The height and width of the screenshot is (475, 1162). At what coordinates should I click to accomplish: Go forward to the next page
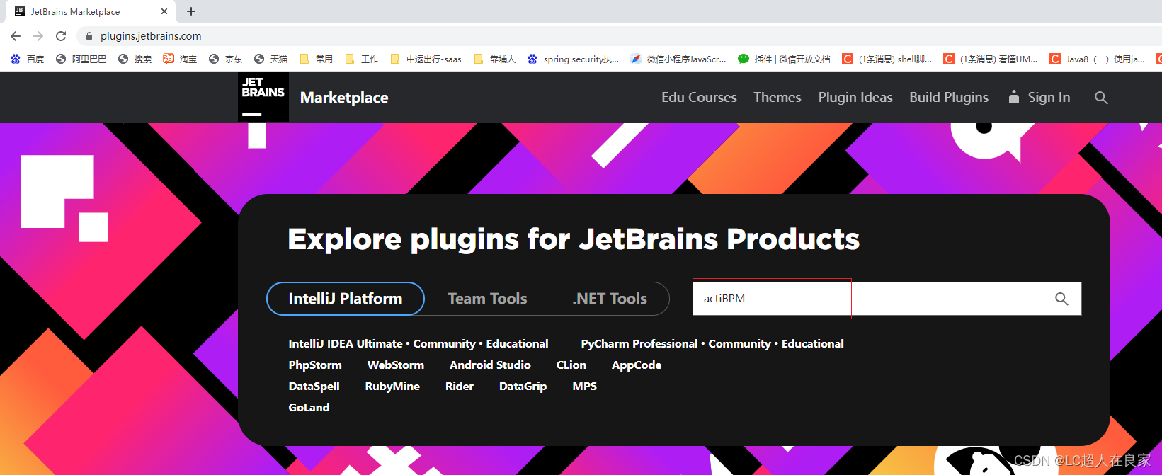(x=38, y=36)
